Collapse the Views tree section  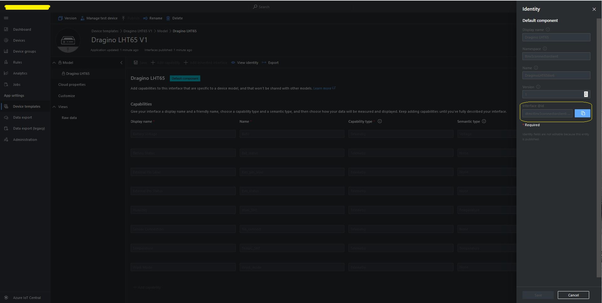54,107
